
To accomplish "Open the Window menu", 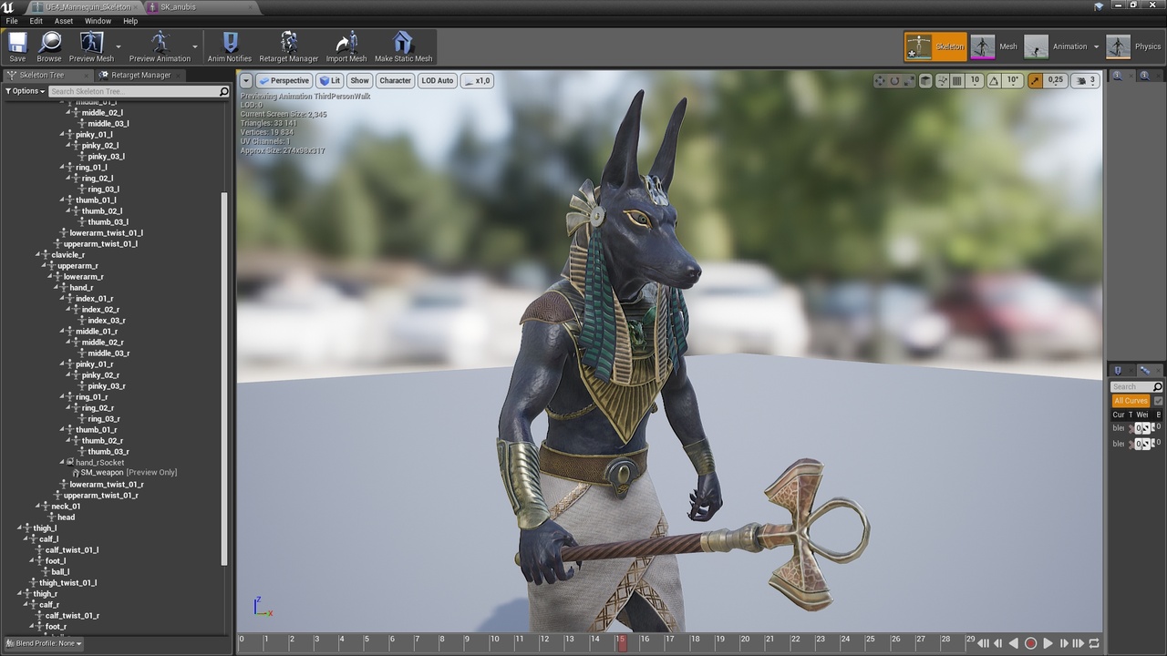I will pos(98,21).
